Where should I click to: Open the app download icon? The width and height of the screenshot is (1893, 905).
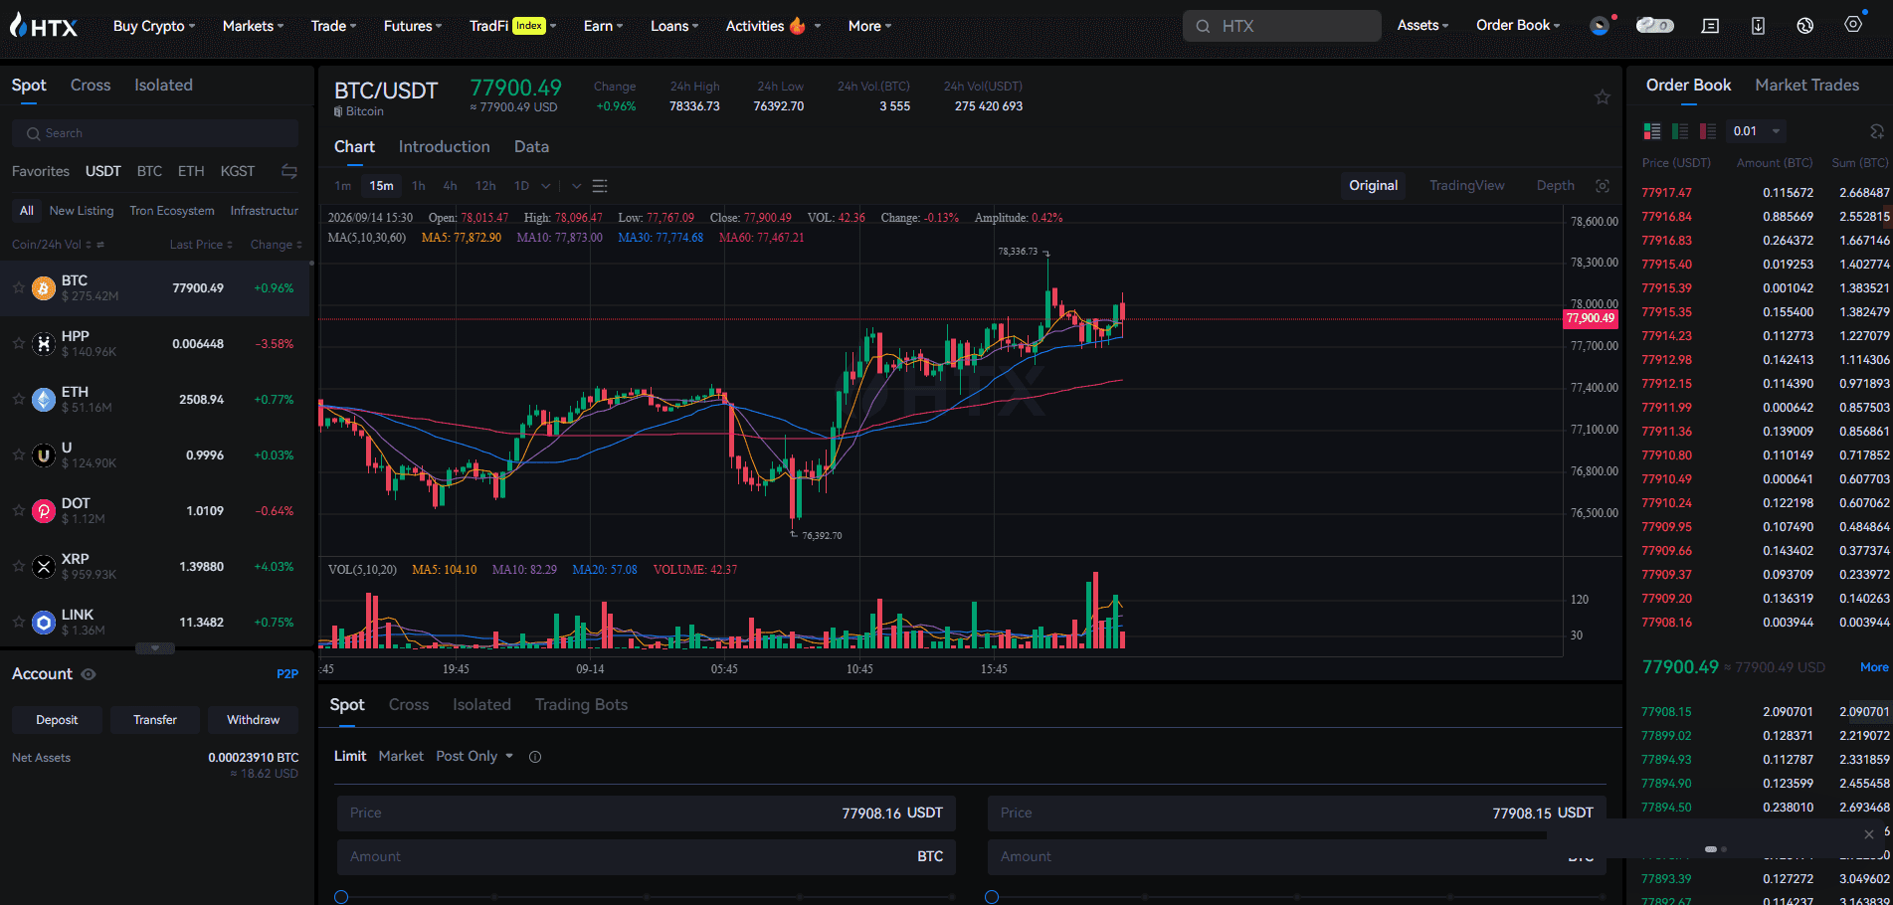[x=1758, y=26]
